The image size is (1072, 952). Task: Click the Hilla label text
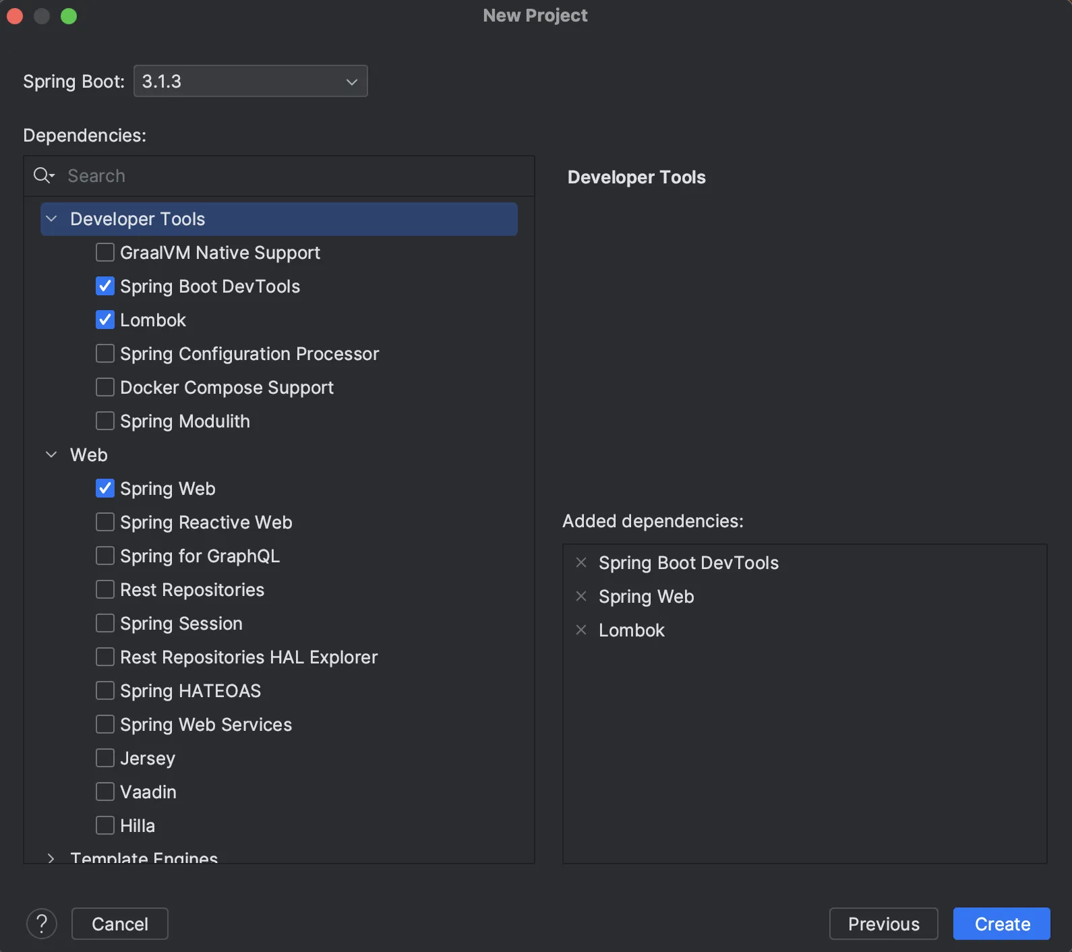138,826
